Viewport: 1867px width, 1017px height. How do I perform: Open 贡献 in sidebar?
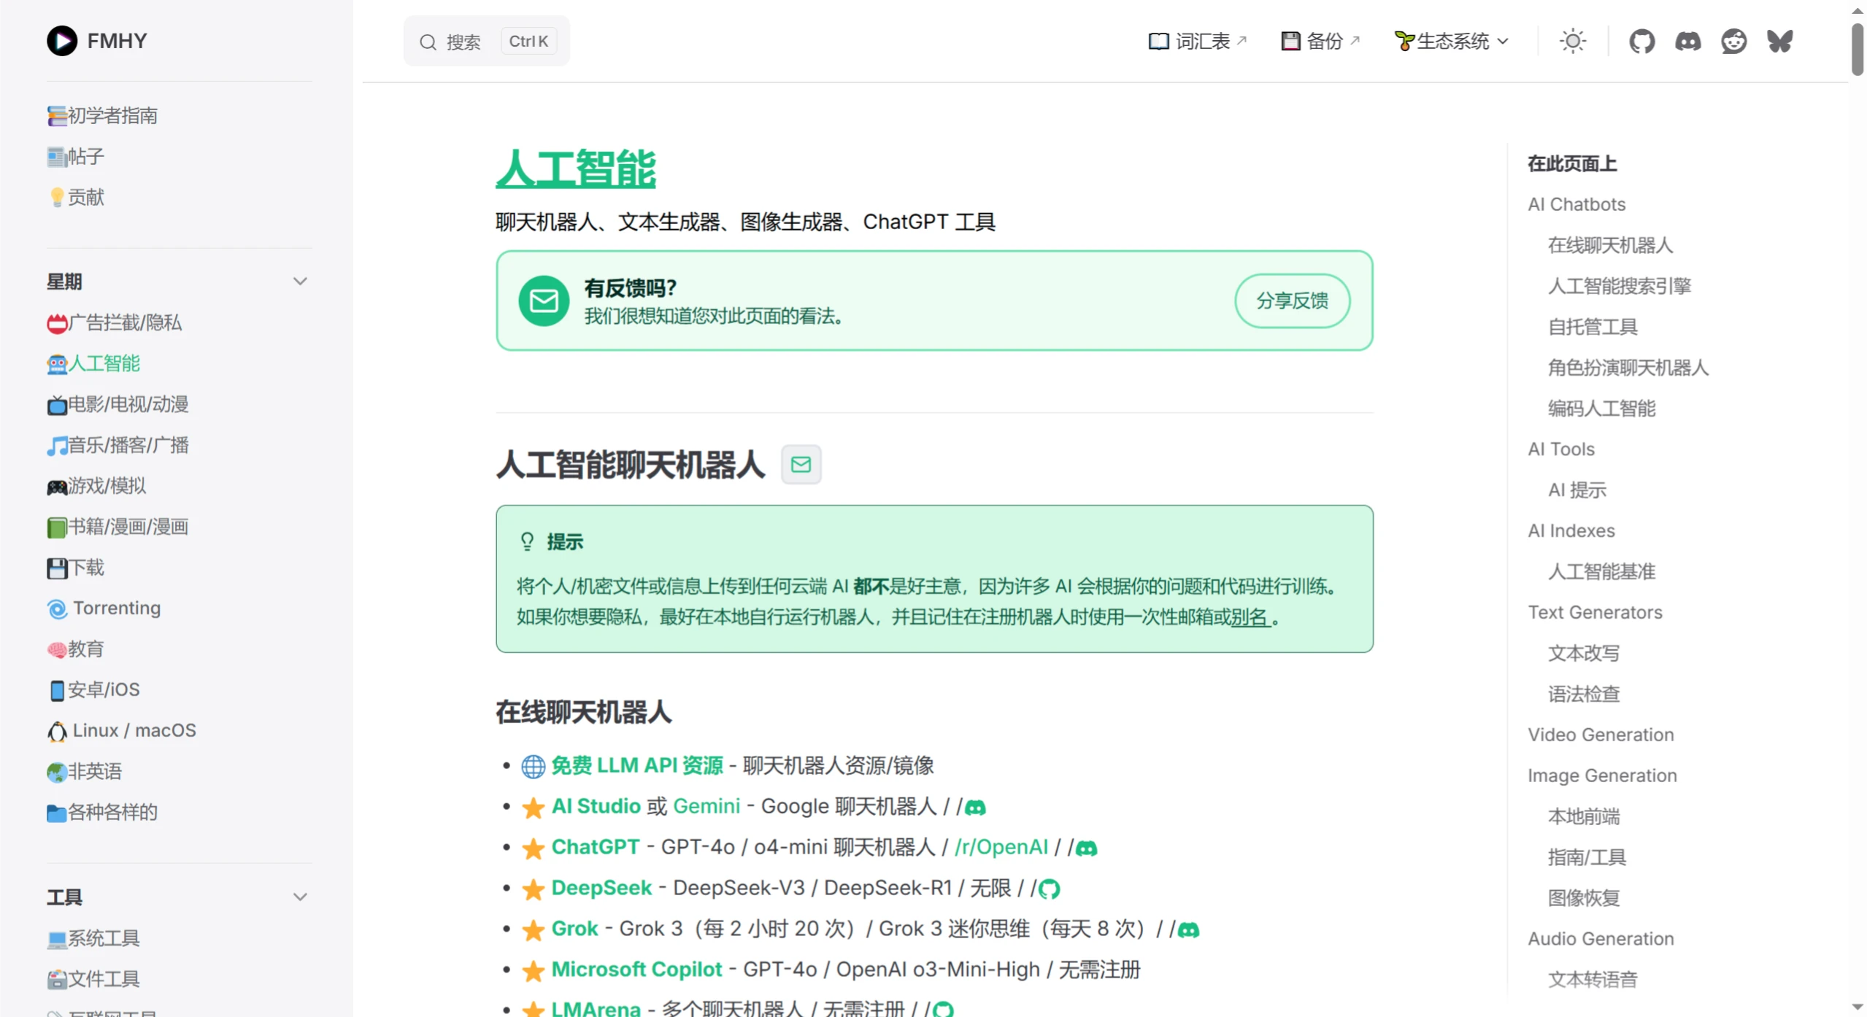click(76, 197)
